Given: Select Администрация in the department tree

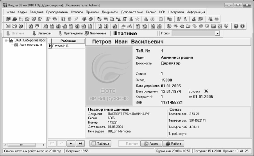Looking at the screenshot, I should click(31, 45).
